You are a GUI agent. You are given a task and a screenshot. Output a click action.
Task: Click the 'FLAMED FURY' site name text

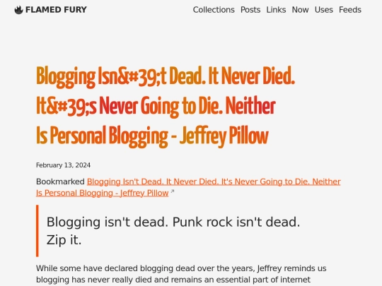pyautogui.click(x=56, y=10)
